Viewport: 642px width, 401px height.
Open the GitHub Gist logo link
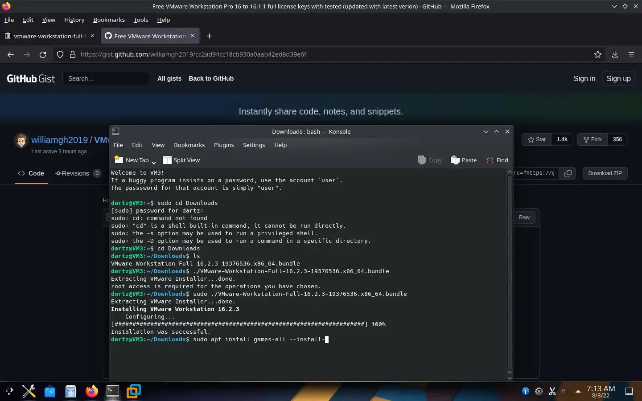[31, 79]
